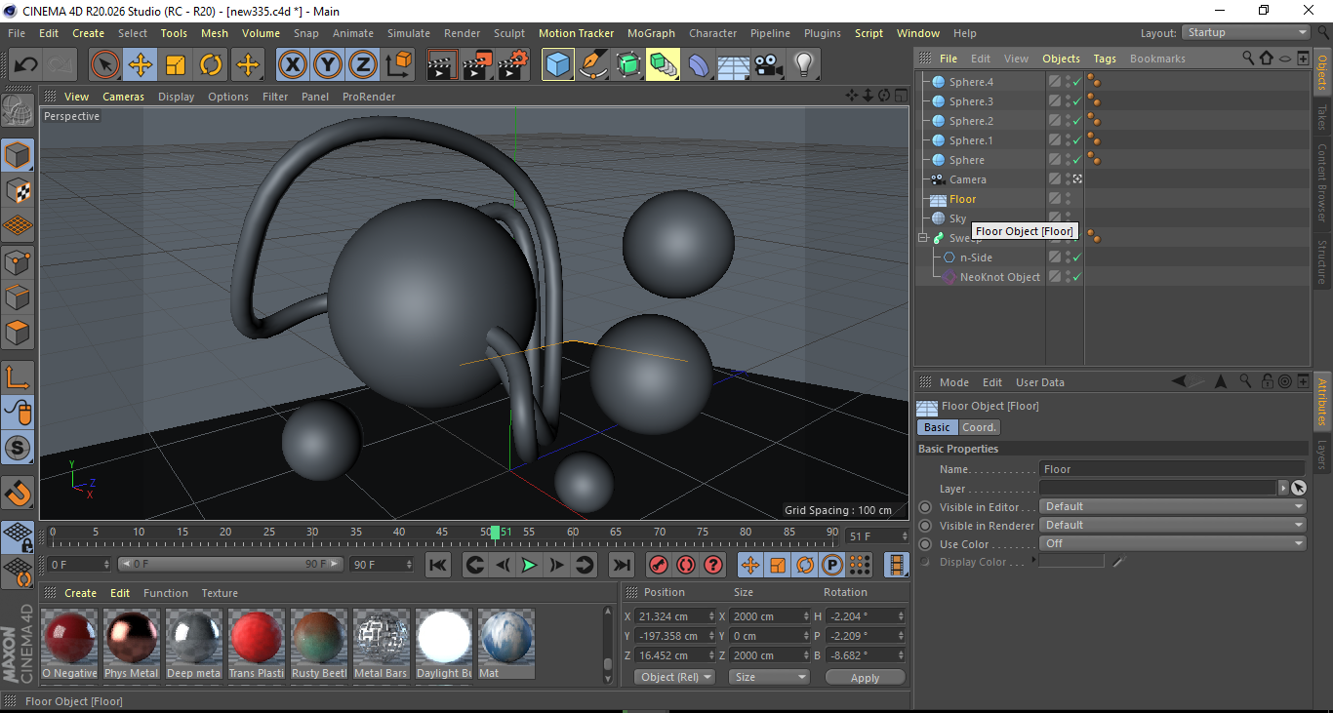Activate the Move tool
The height and width of the screenshot is (713, 1333).
coord(141,65)
